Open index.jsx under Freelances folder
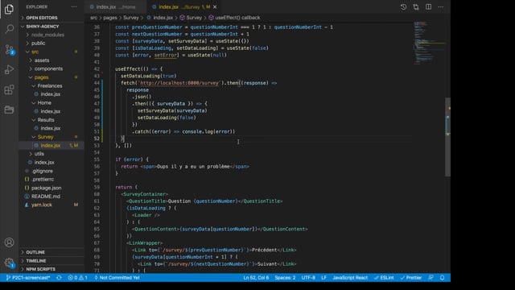The width and height of the screenshot is (515, 290). 50,94
